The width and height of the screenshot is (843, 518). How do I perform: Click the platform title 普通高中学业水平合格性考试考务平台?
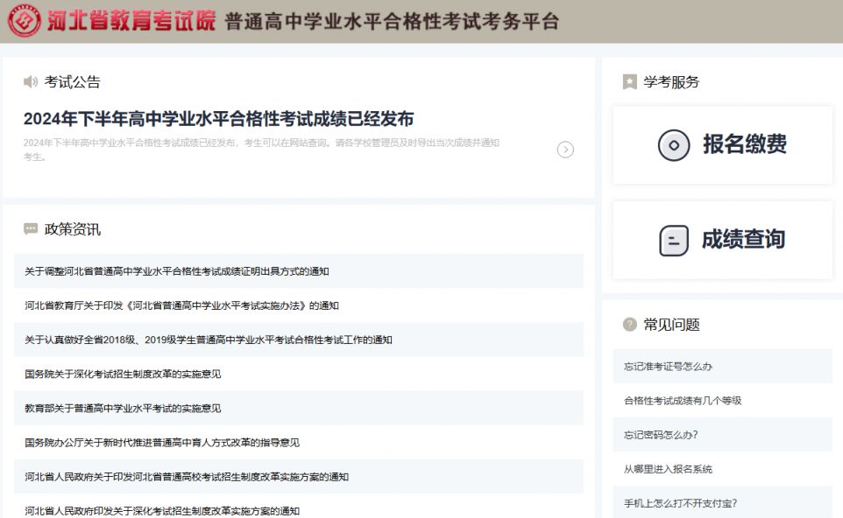pos(392,22)
